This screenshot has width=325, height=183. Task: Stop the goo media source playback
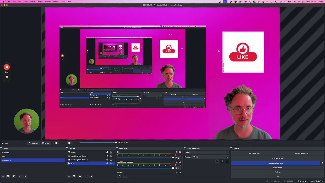[x=69, y=143]
